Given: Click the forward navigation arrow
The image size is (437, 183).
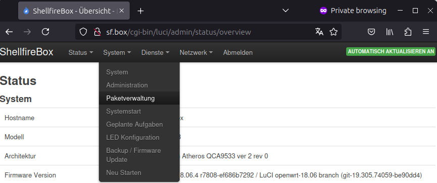Looking at the screenshot, I should [x=27, y=32].
